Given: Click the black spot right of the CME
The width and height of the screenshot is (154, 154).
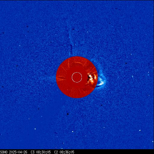Looking at the screenshot, I should pos(126,63).
